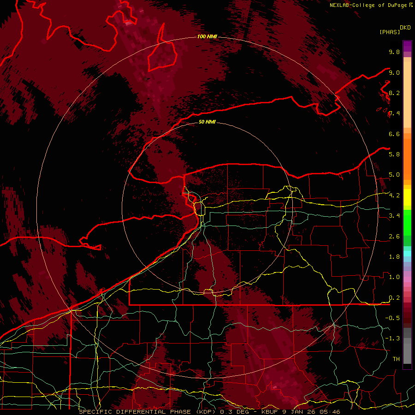Click the gray segment of the color bar

pos(407,345)
